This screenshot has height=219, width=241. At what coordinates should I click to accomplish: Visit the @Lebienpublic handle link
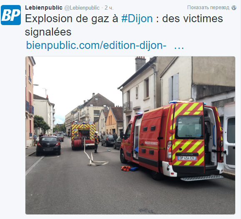(82, 8)
